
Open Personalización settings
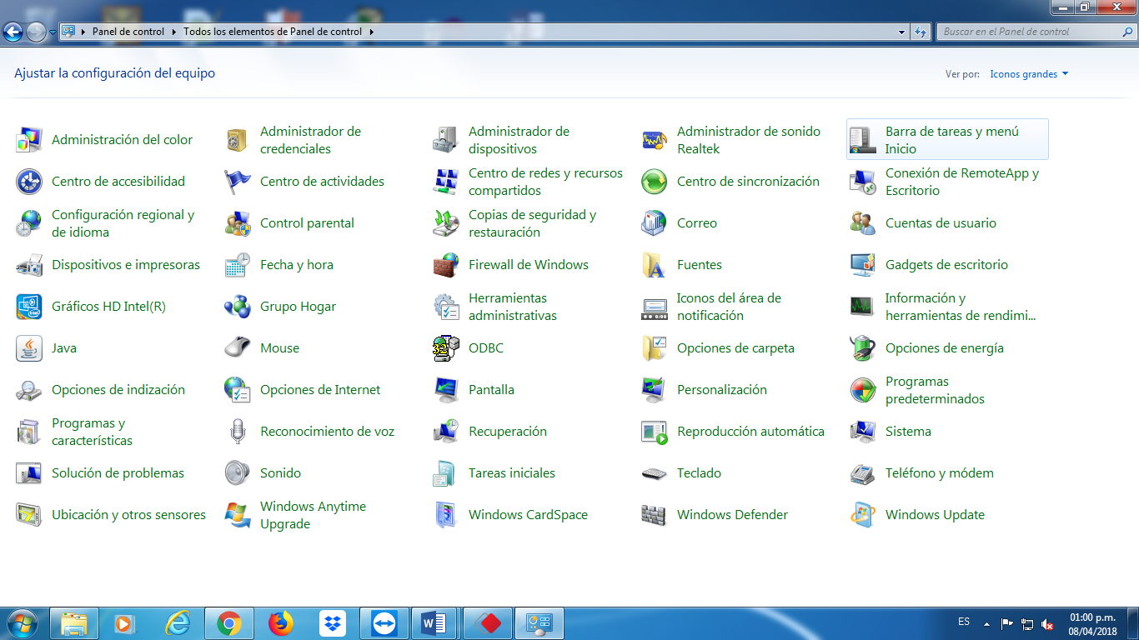pyautogui.click(x=722, y=389)
